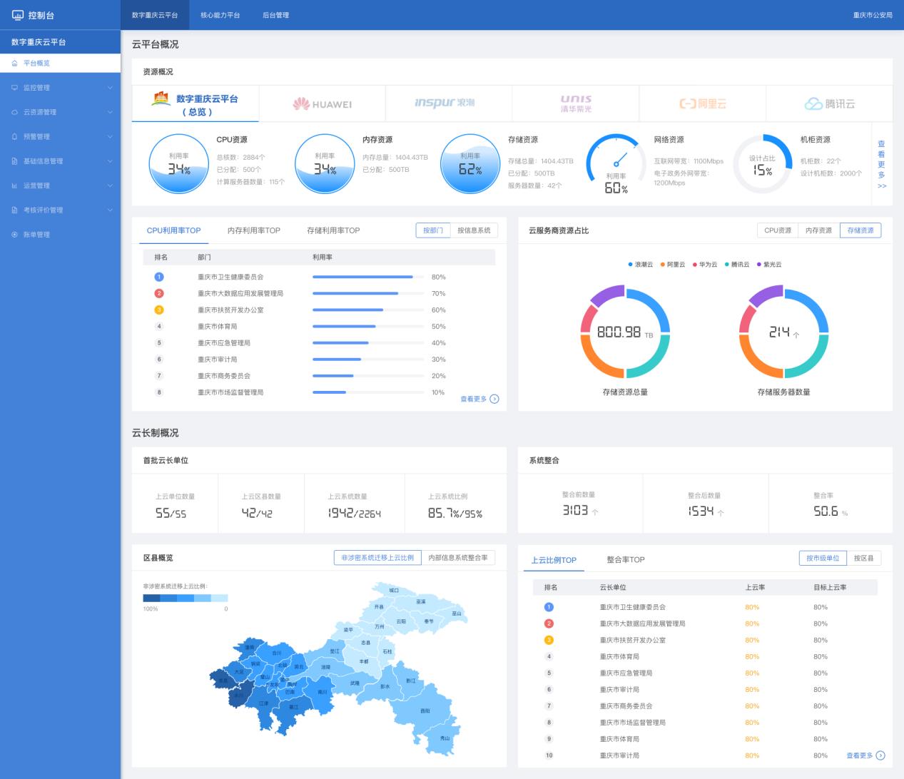Screen dimensions: 904x779
Task: Toggle map to 内部信息系统整合率
Action: 458,558
